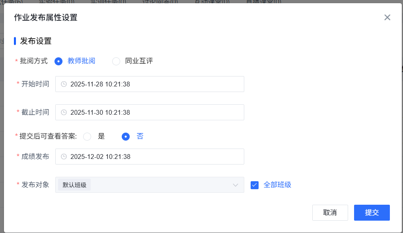
Task: Click the clock icon in 成绩发布 field
Action: [64, 157]
